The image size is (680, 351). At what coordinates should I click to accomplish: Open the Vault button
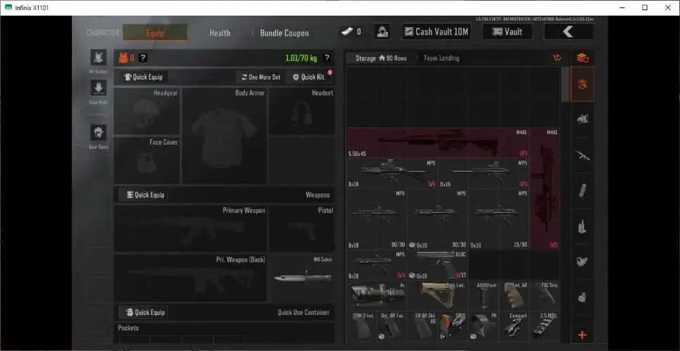507,32
